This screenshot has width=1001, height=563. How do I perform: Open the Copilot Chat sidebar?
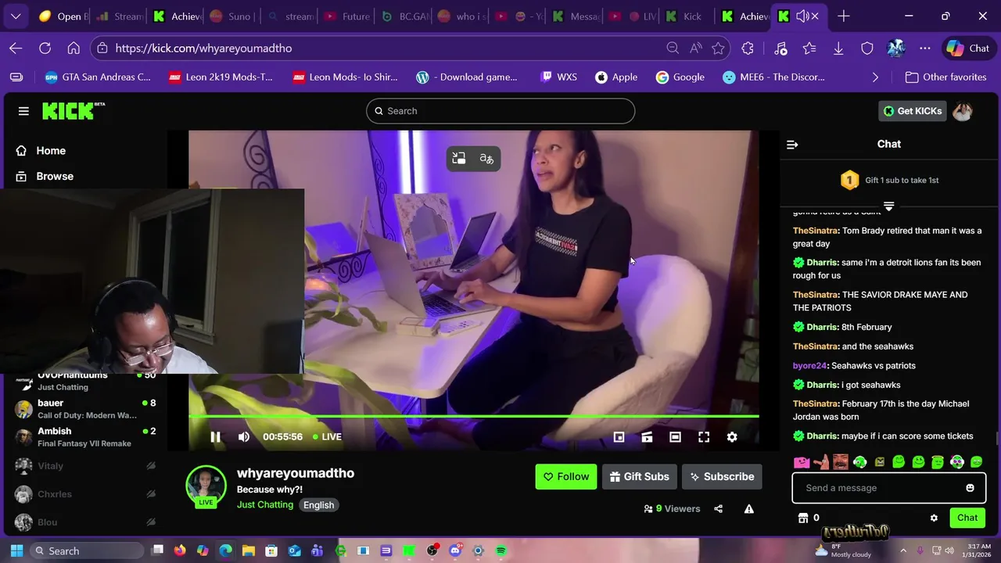[968, 48]
